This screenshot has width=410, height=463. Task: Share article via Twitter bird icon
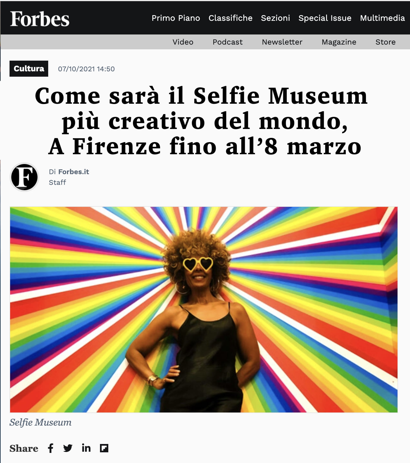68,448
